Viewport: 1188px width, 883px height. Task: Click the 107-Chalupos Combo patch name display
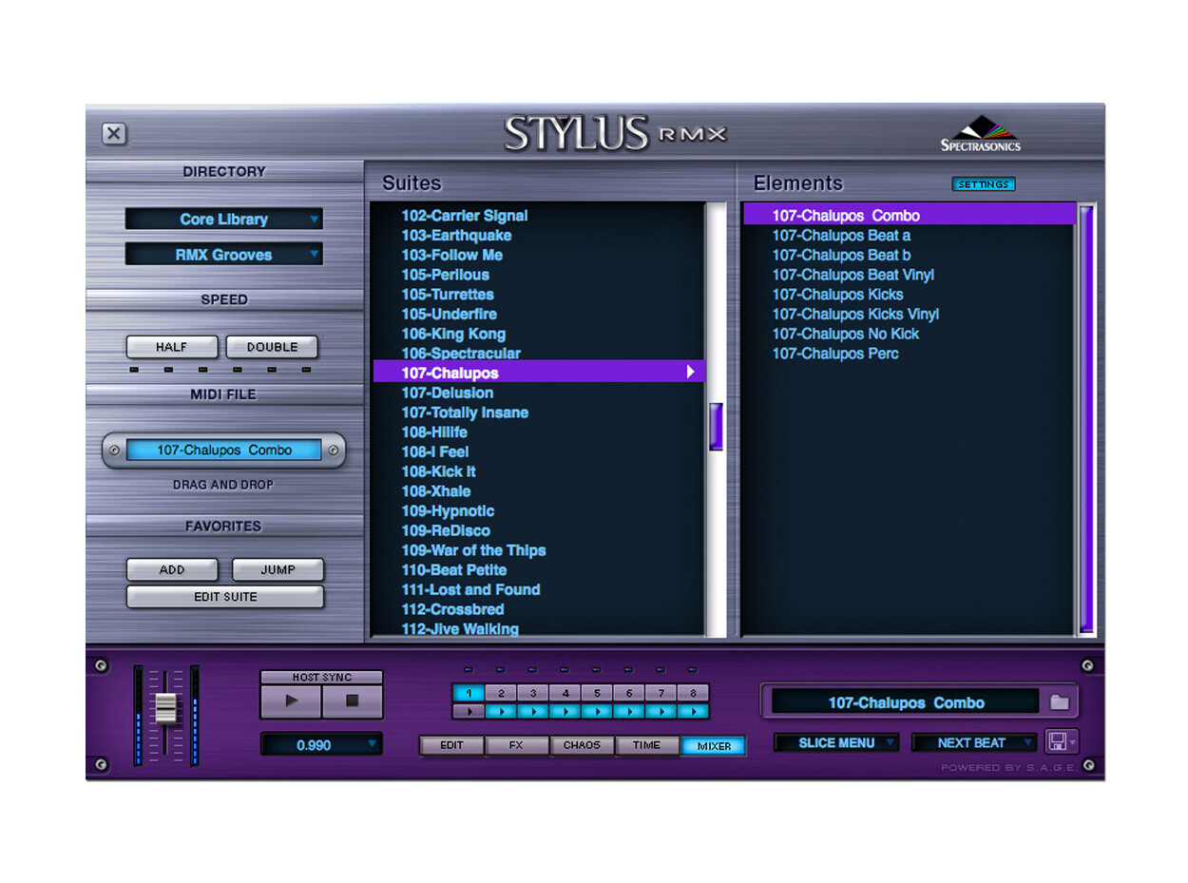click(906, 702)
